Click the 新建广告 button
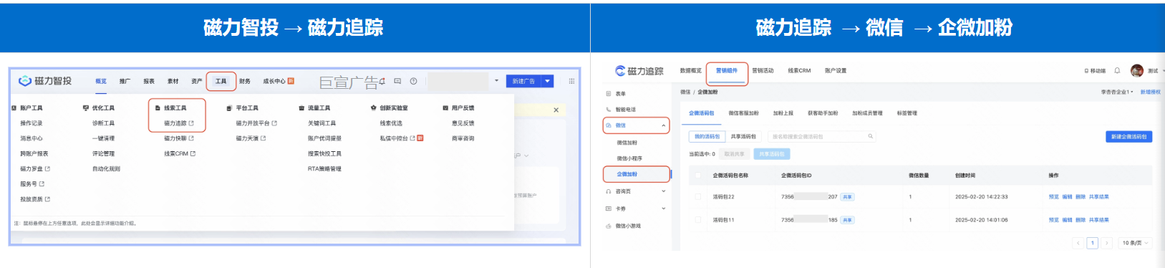1165x268 pixels. point(524,81)
